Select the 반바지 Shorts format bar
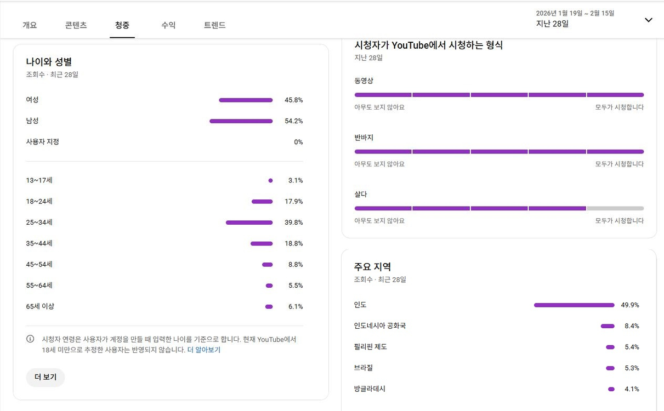664x411 pixels. point(499,151)
